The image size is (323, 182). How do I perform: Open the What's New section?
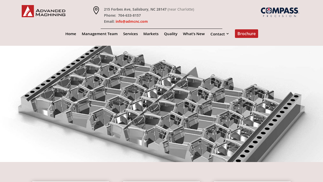[x=194, y=34]
